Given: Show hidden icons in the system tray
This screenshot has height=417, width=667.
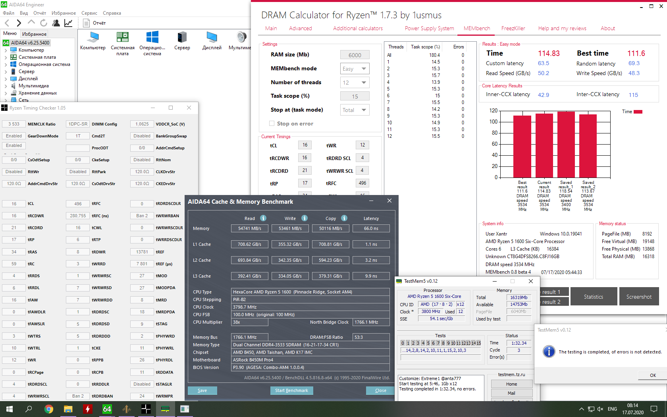Looking at the screenshot, I should click(x=581, y=409).
